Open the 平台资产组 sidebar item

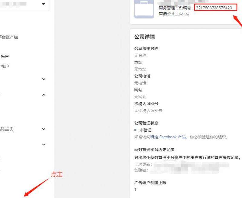tap(8, 37)
